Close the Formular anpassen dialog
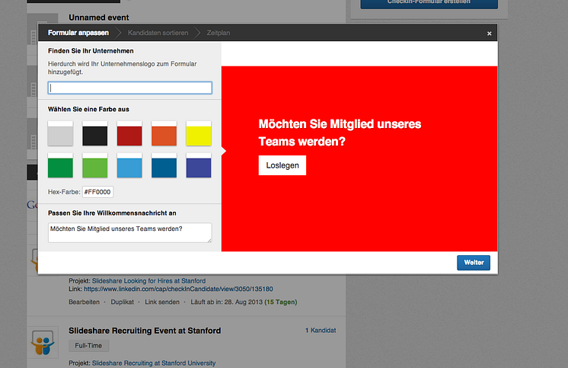This screenshot has width=568, height=368. tap(489, 34)
